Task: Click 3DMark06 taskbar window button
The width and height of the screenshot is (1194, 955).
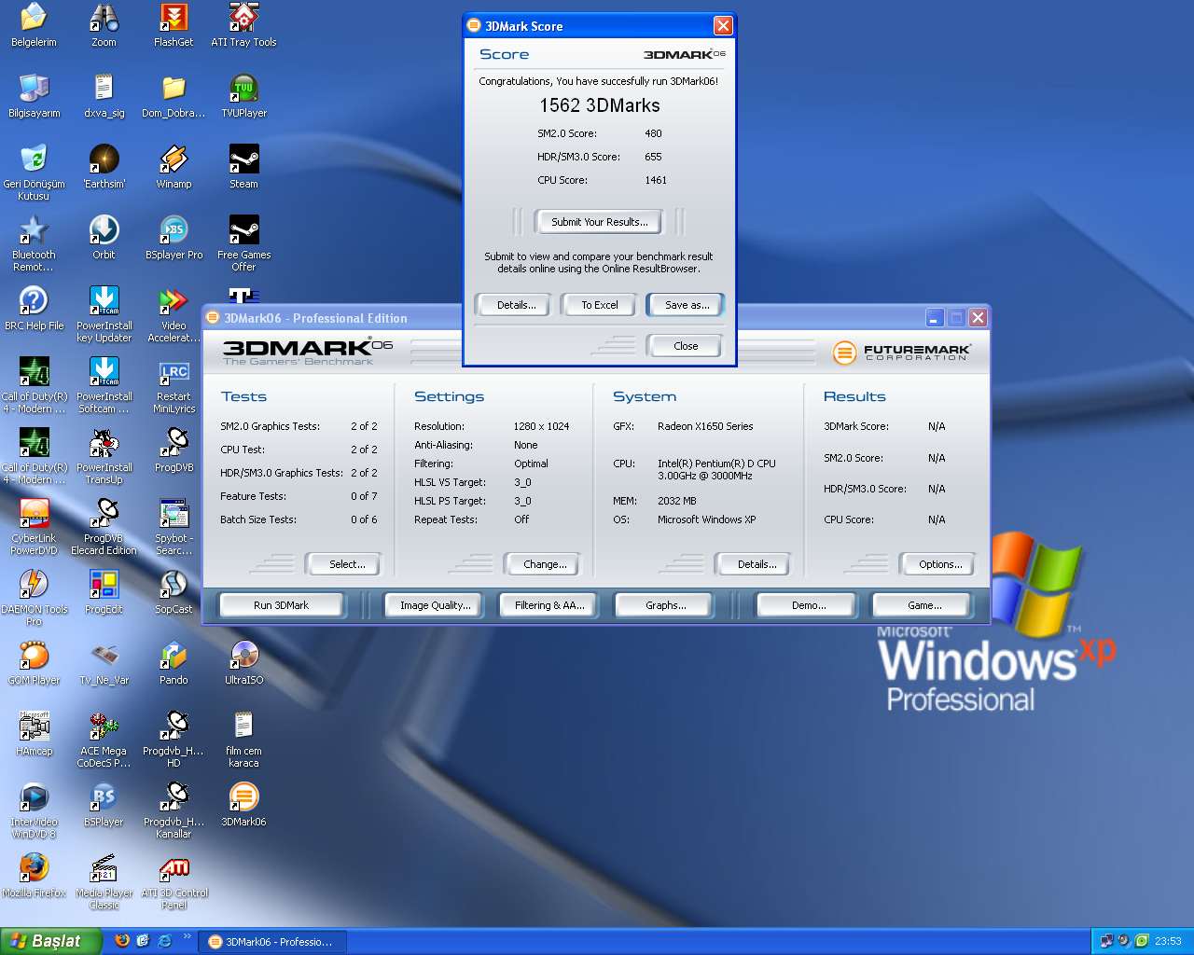Action: pos(271,942)
